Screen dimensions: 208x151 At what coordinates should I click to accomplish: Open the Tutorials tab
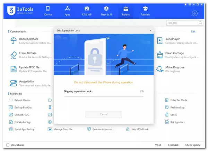click(145, 11)
